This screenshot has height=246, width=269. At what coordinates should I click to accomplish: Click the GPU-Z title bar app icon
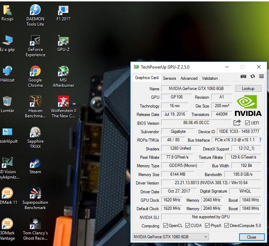[x=136, y=67]
